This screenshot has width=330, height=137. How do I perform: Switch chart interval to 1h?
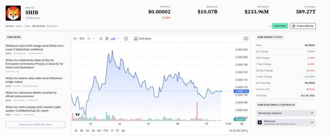[x=89, y=39]
